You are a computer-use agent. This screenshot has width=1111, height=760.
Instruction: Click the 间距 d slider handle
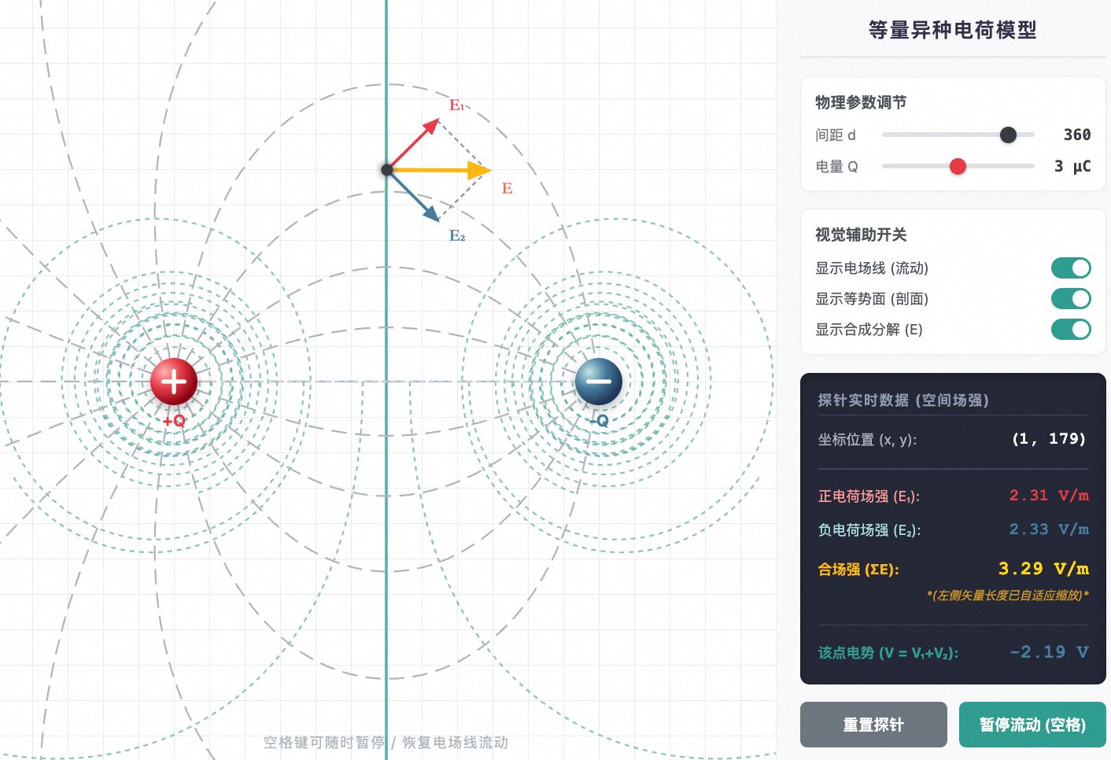(x=1008, y=135)
